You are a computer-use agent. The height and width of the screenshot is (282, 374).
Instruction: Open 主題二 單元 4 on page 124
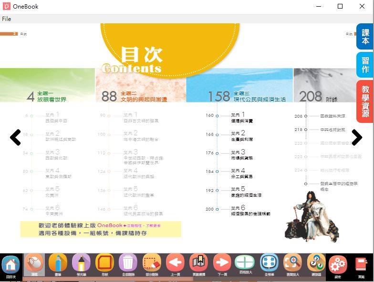126,173
